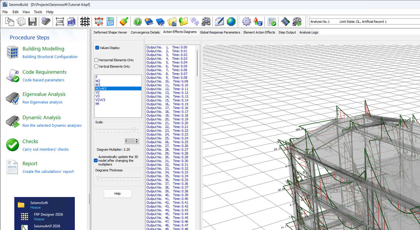Uncheck the Values Display checkbox
420x230 pixels.
click(x=97, y=48)
